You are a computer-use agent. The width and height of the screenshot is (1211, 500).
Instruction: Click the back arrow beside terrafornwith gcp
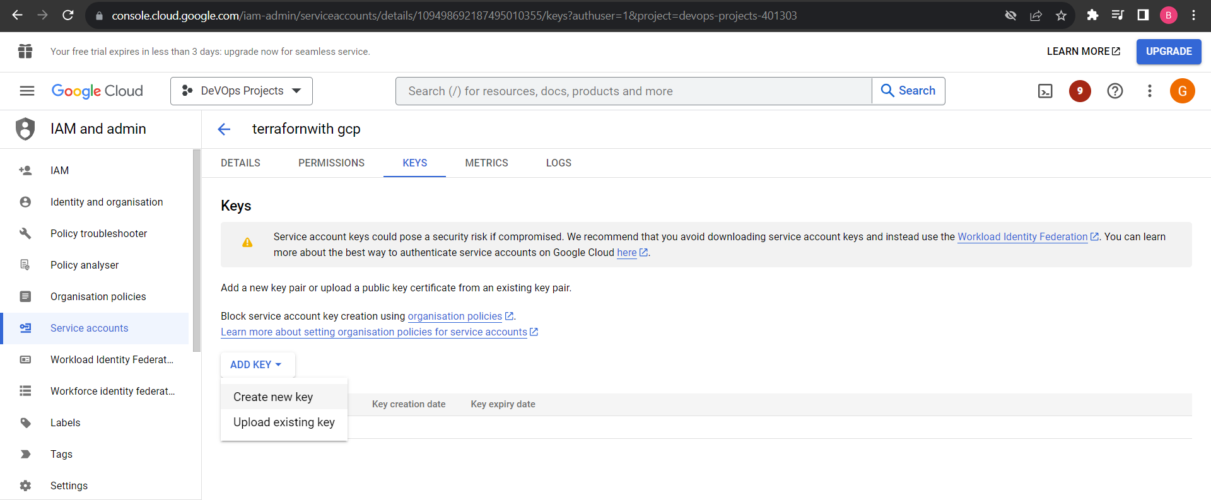[x=224, y=129]
